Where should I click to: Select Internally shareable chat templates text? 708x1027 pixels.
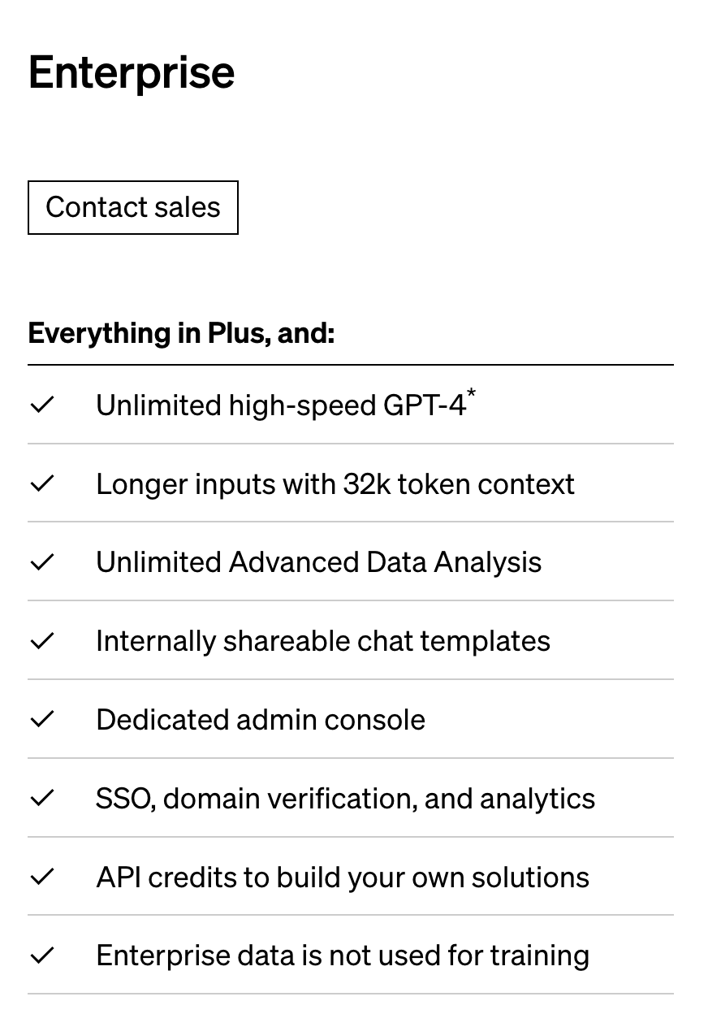(323, 641)
